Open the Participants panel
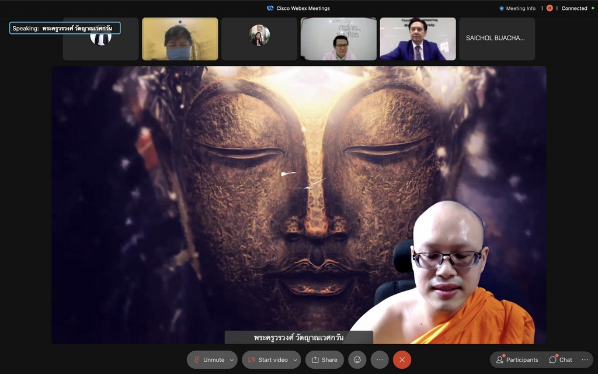598x374 pixels. tap(516, 360)
